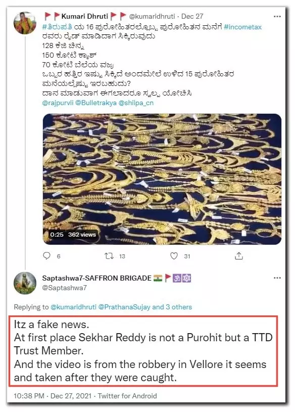Visit the @shilpa_cn mention
Viewport: 295px width, 412px height.
tap(136, 103)
